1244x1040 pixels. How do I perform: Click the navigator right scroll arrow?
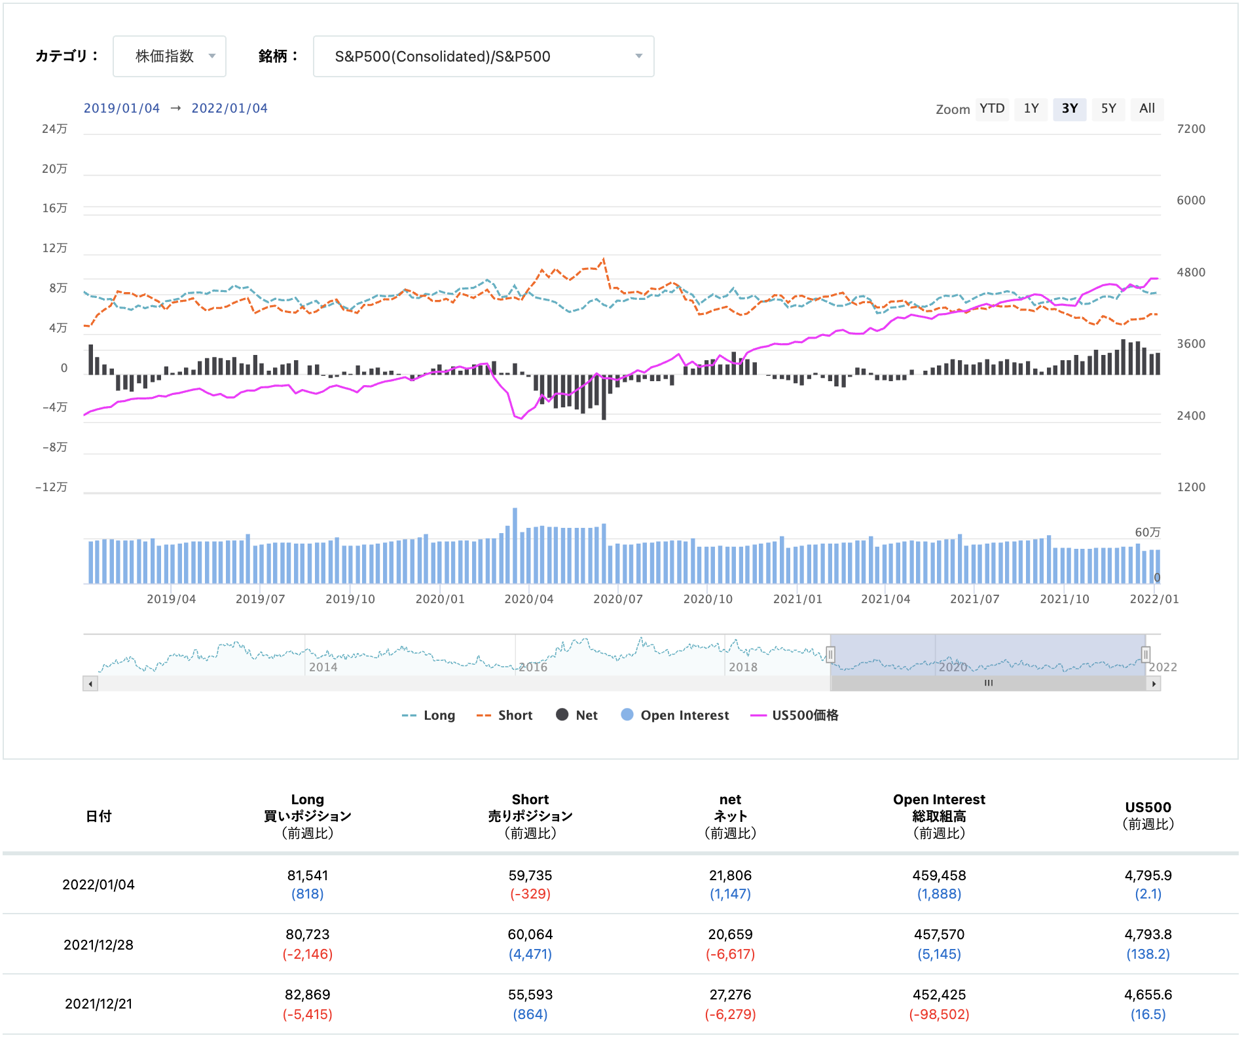point(1154,684)
